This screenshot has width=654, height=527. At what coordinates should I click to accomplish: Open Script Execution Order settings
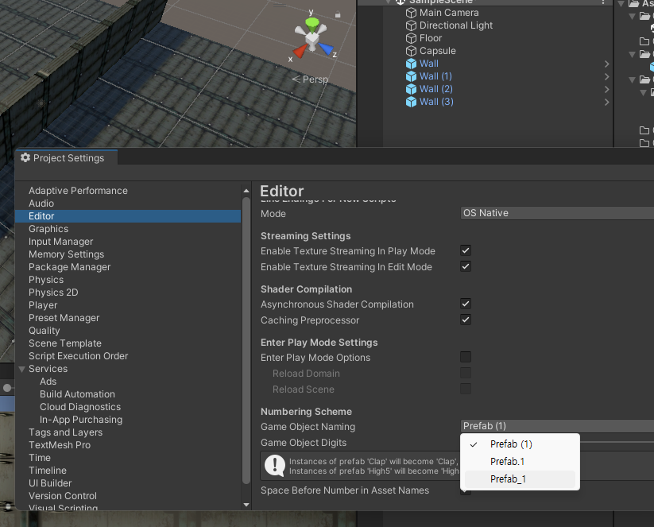point(78,356)
